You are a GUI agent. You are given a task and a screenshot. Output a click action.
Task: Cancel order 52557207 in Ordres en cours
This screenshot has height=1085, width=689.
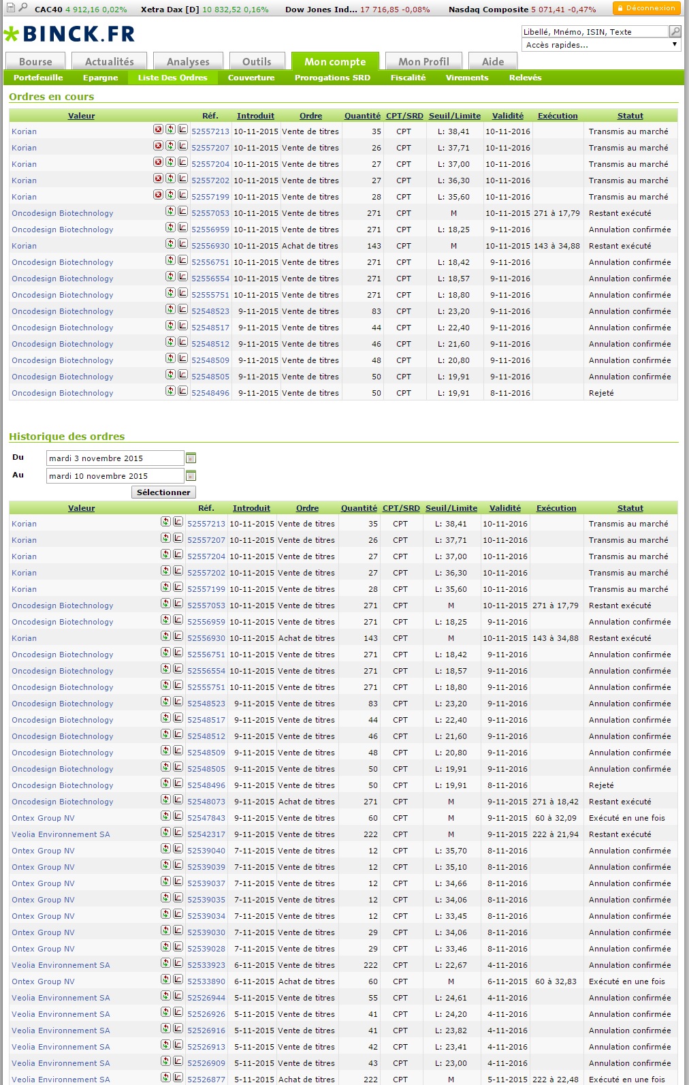pos(158,146)
